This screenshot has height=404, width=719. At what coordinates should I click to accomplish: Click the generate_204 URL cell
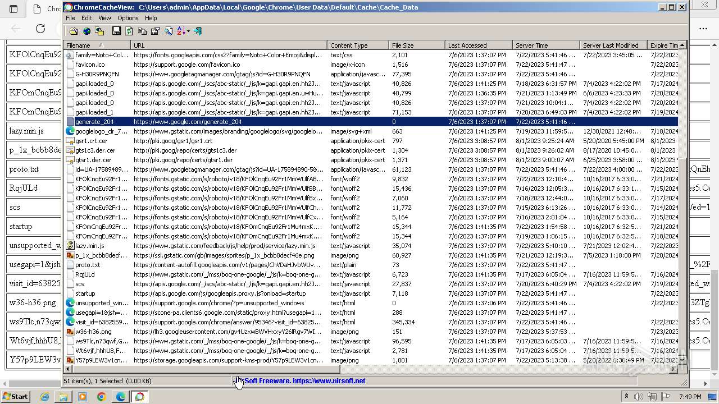click(229, 122)
